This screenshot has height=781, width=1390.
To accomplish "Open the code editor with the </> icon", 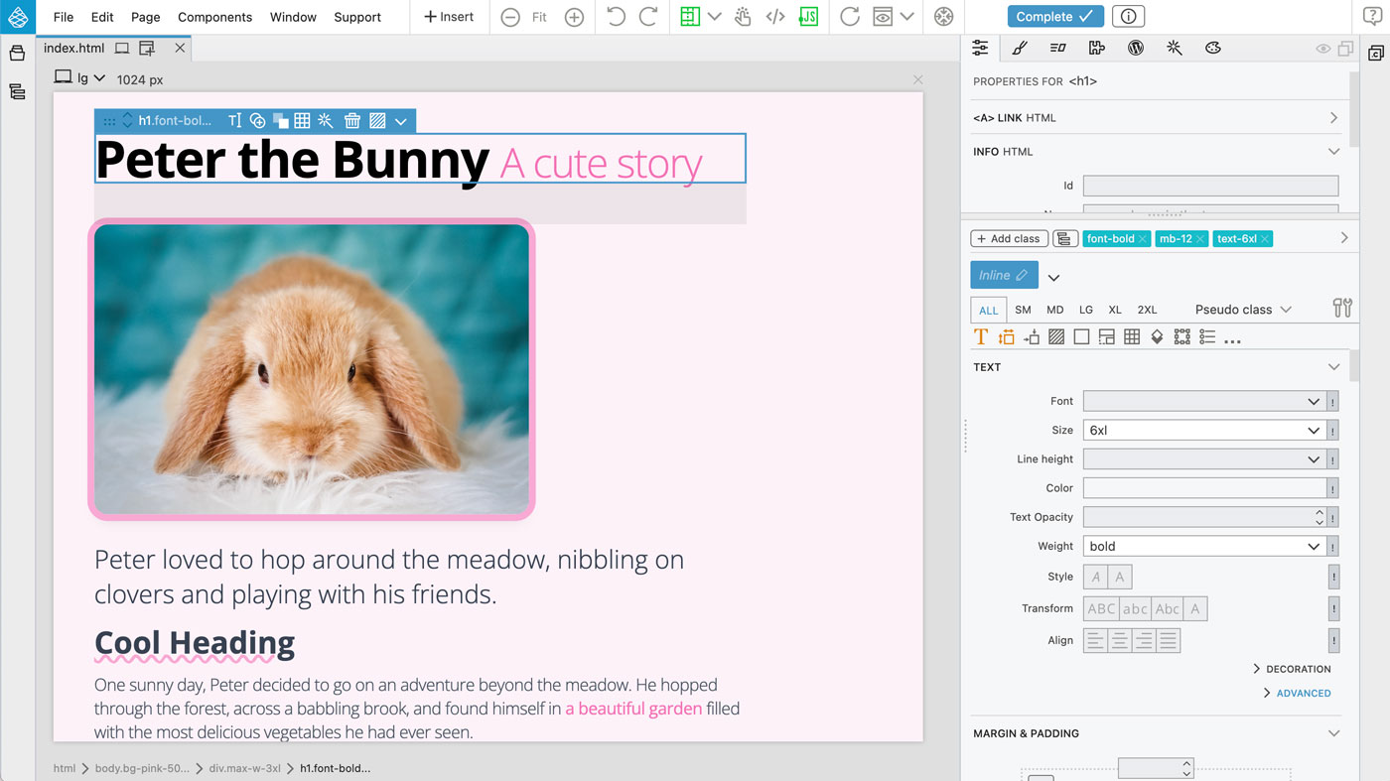I will pos(775,17).
